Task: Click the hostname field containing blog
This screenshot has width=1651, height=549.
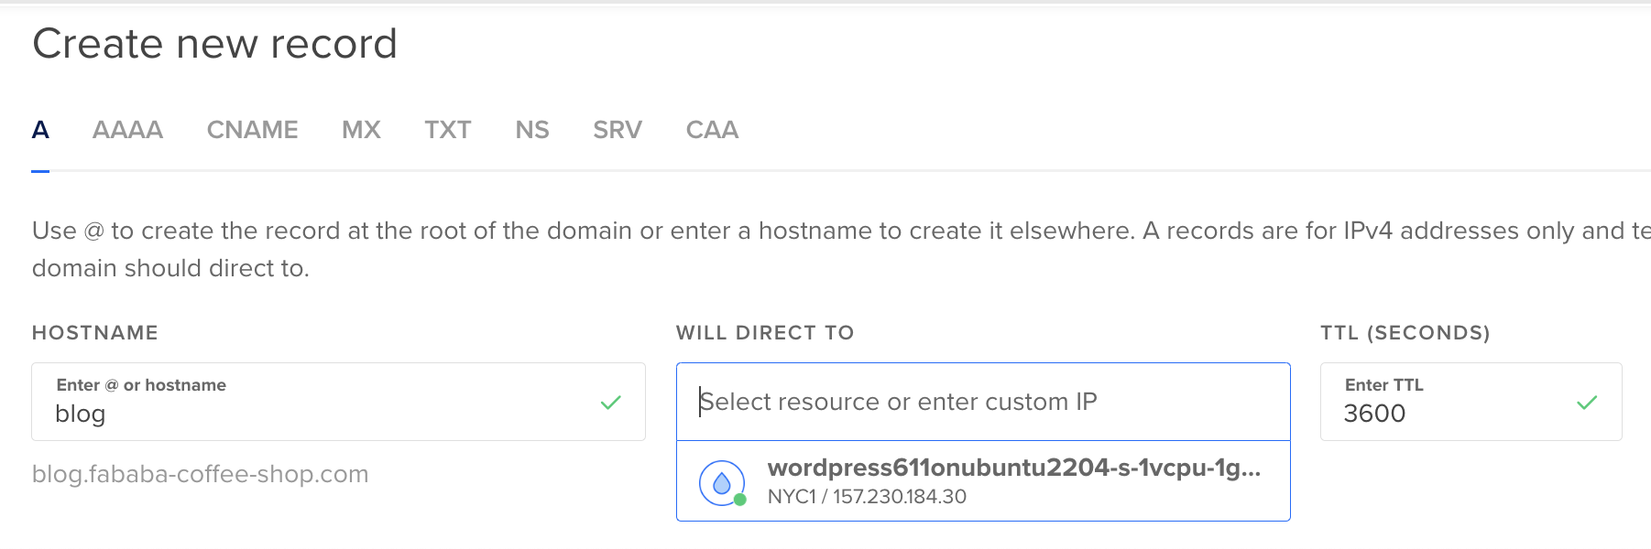Action: tap(275, 414)
